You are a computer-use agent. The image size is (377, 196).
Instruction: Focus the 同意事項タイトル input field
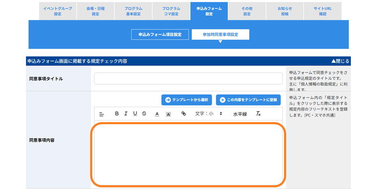coord(188,78)
